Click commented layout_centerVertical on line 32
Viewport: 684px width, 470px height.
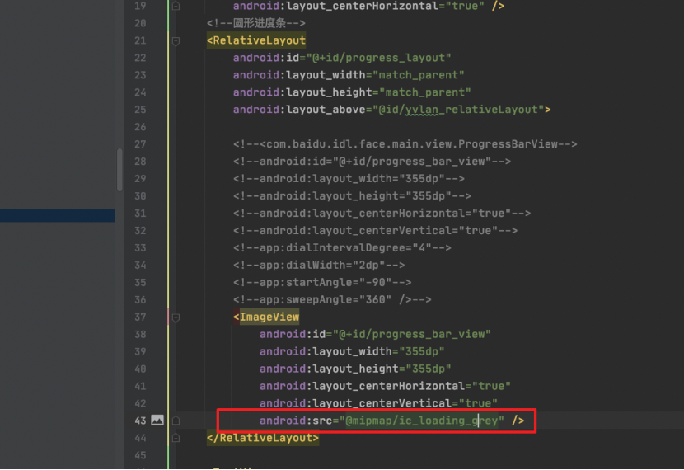(375, 230)
